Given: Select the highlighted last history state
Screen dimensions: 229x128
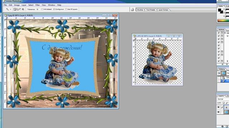Looking at the screenshot, I should coord(225,81).
